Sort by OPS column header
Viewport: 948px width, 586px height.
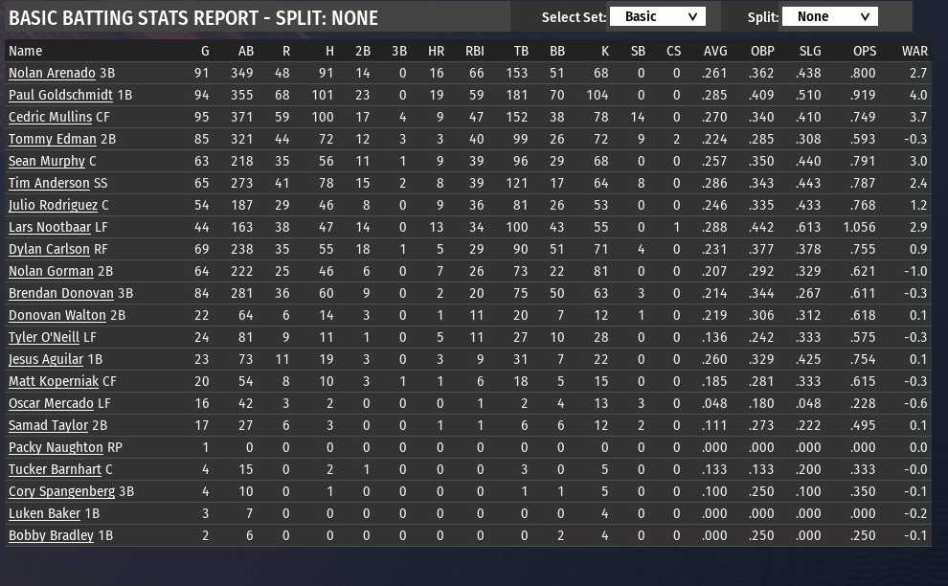[865, 52]
